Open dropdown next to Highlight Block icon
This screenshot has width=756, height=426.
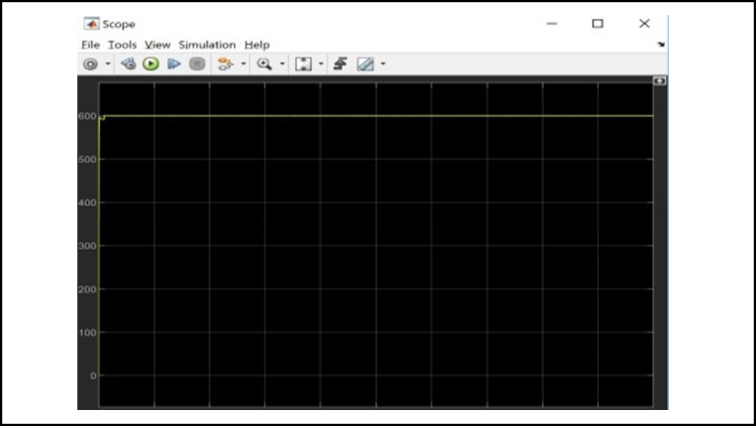pos(243,64)
